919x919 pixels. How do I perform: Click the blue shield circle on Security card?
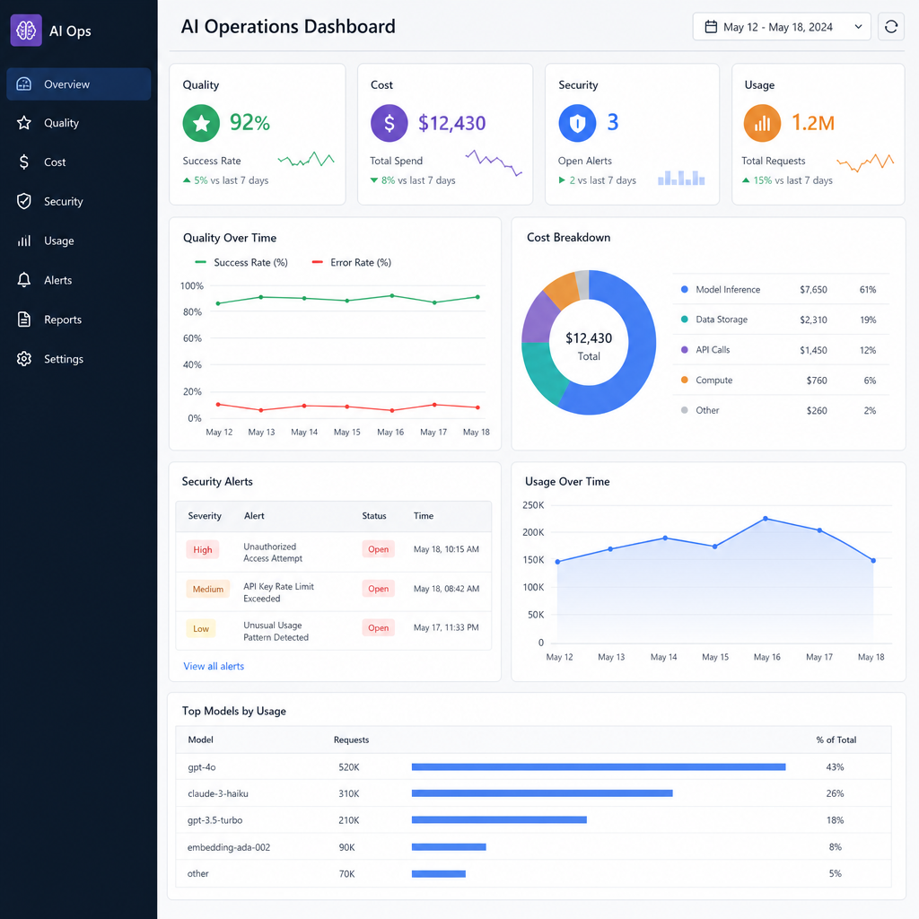[x=577, y=123]
